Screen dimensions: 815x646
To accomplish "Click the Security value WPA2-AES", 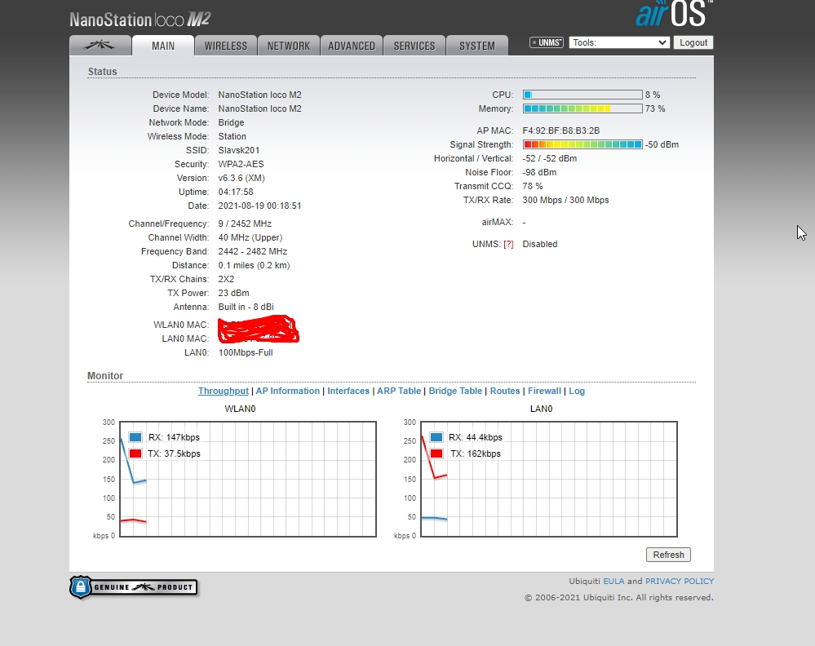I will (241, 164).
